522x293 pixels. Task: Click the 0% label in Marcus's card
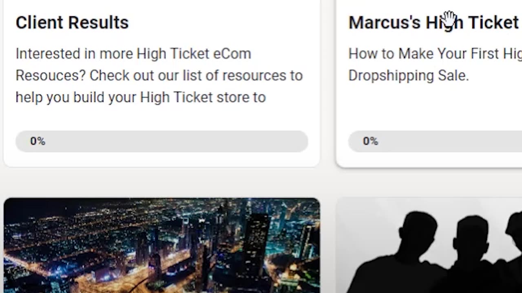370,141
